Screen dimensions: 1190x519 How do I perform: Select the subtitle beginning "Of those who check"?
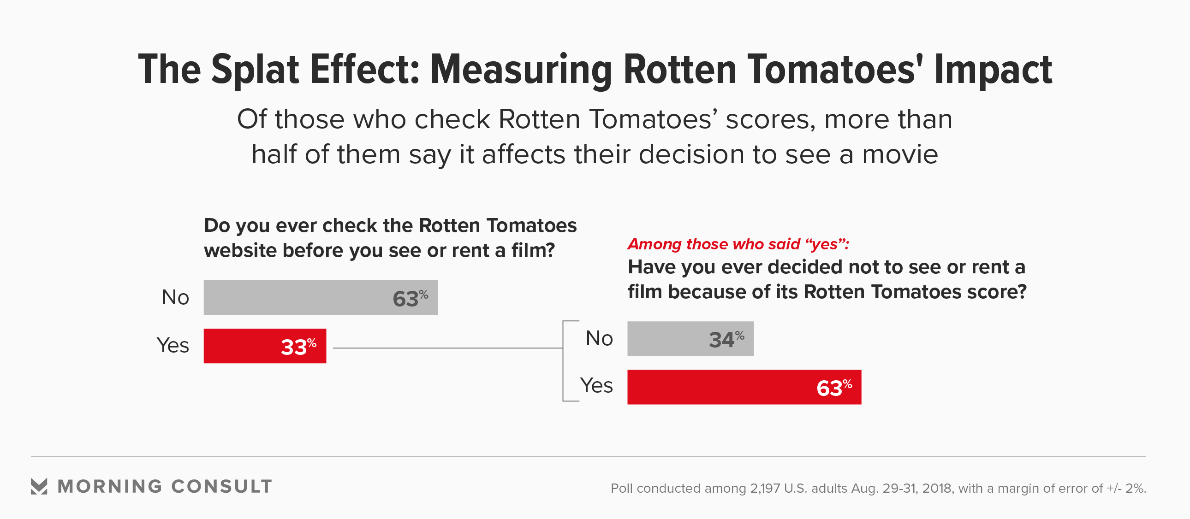595,136
